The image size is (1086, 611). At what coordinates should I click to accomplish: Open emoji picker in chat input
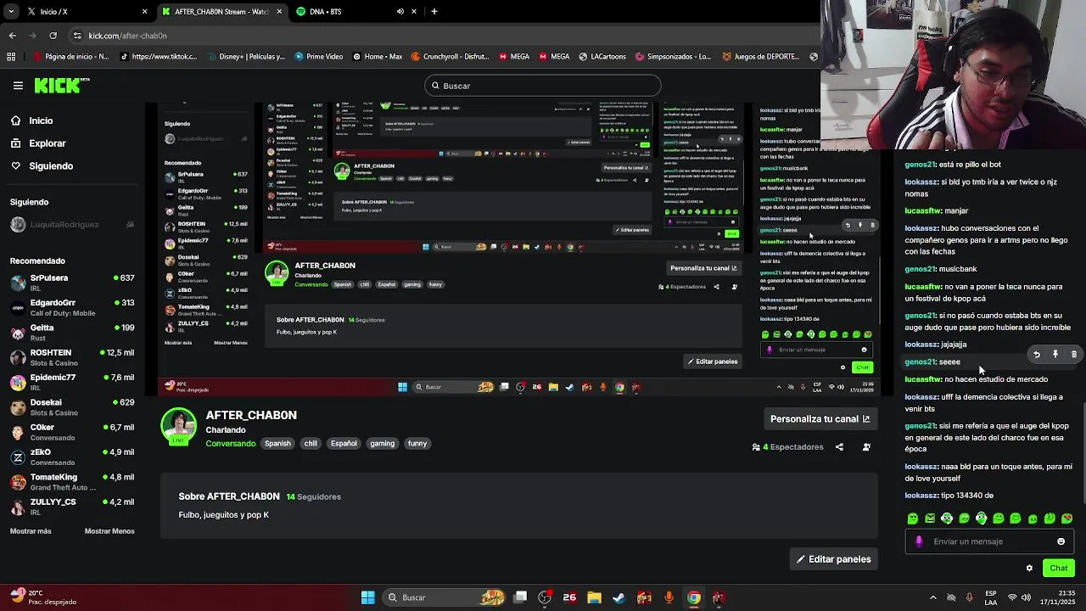pos(1061,541)
